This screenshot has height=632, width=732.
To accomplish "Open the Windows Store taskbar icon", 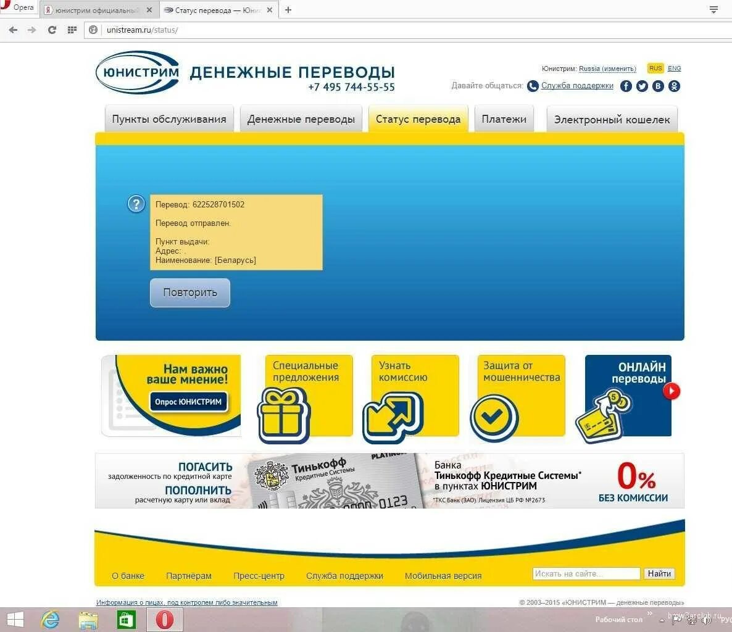I will pyautogui.click(x=126, y=620).
